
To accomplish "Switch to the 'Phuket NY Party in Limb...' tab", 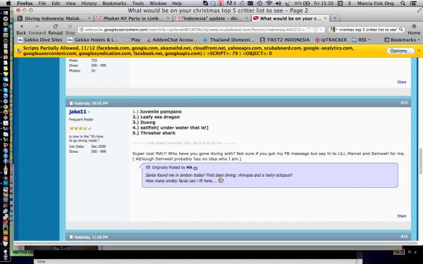I will (x=133, y=18).
